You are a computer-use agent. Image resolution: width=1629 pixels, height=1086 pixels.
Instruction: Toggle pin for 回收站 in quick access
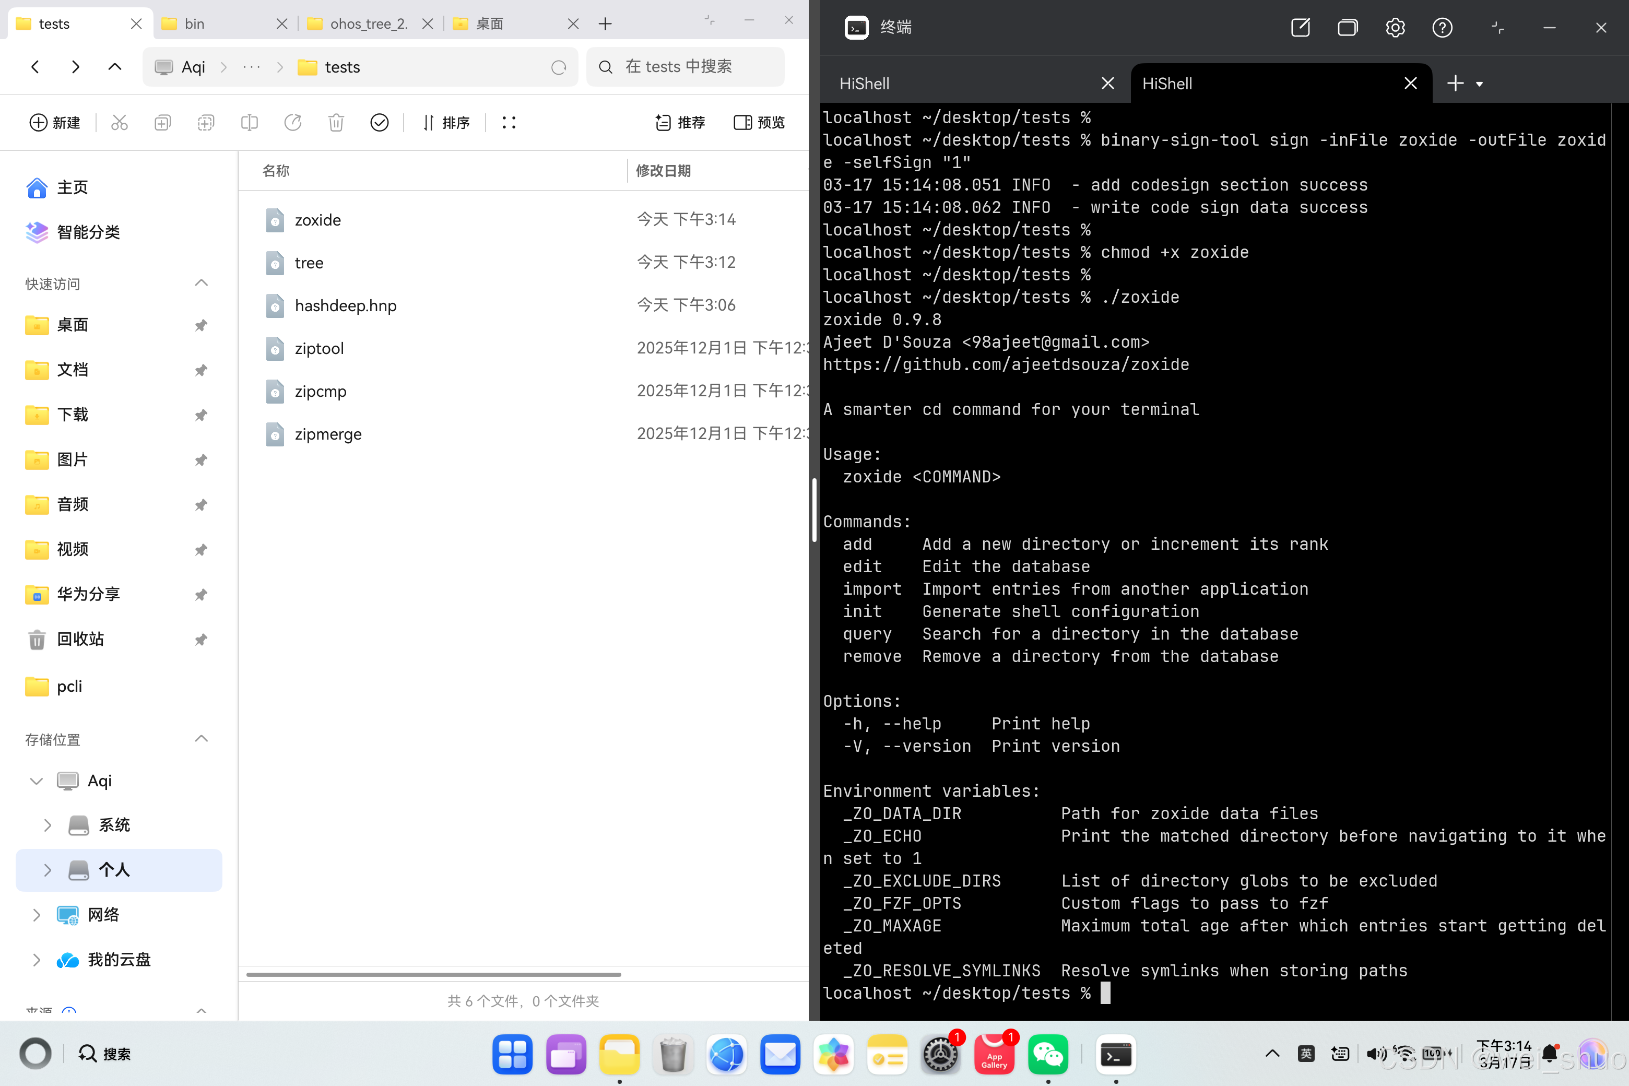[x=201, y=639]
